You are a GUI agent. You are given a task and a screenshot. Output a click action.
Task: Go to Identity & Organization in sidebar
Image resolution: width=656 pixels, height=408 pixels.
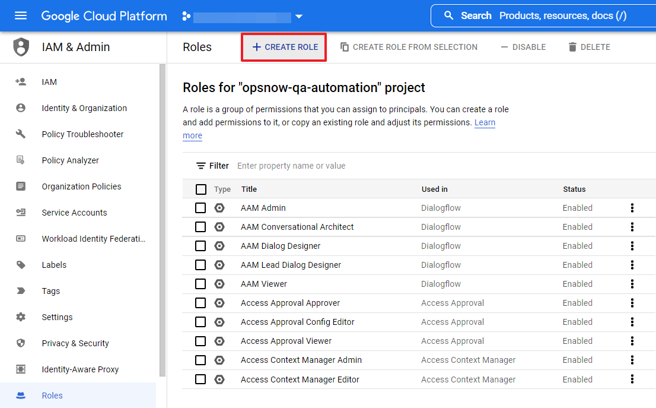pos(84,108)
